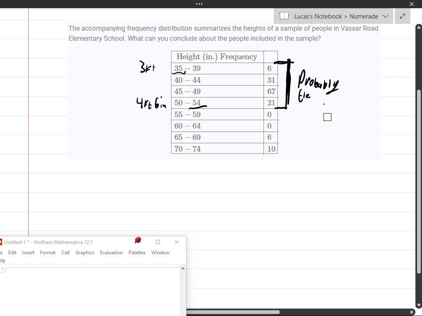
Task: Click the Wolfram spikey icon in Mathematica title bar
Action: 1,242
